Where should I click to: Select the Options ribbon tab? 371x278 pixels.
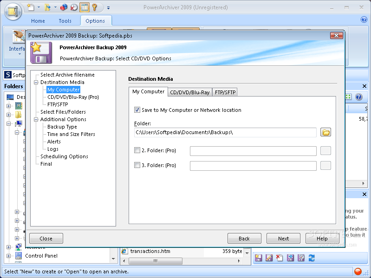coord(95,21)
